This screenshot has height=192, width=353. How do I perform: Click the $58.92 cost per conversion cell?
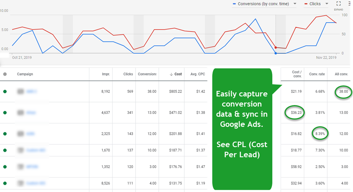(296, 167)
